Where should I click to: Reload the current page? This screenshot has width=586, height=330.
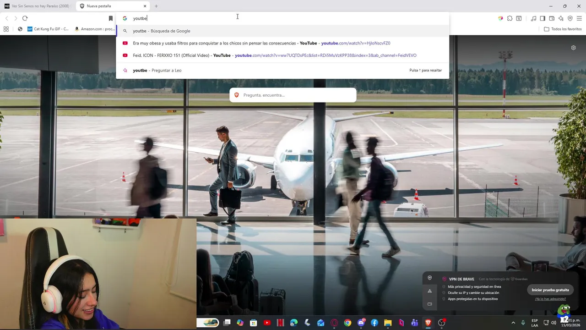click(25, 18)
